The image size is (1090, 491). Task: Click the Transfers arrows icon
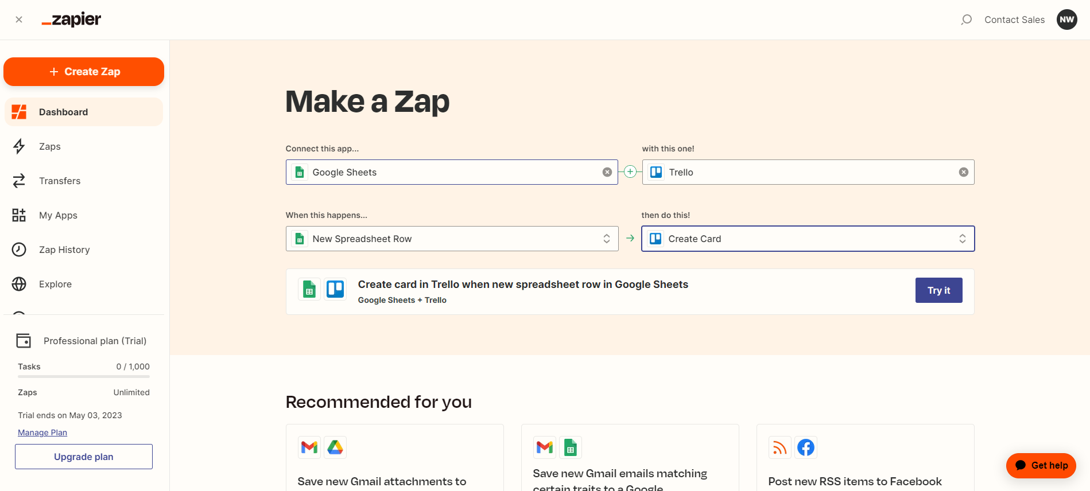pos(19,181)
